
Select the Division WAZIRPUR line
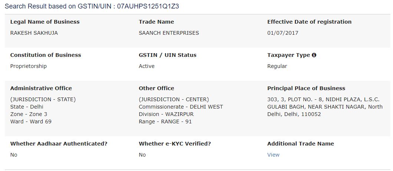[166, 114]
